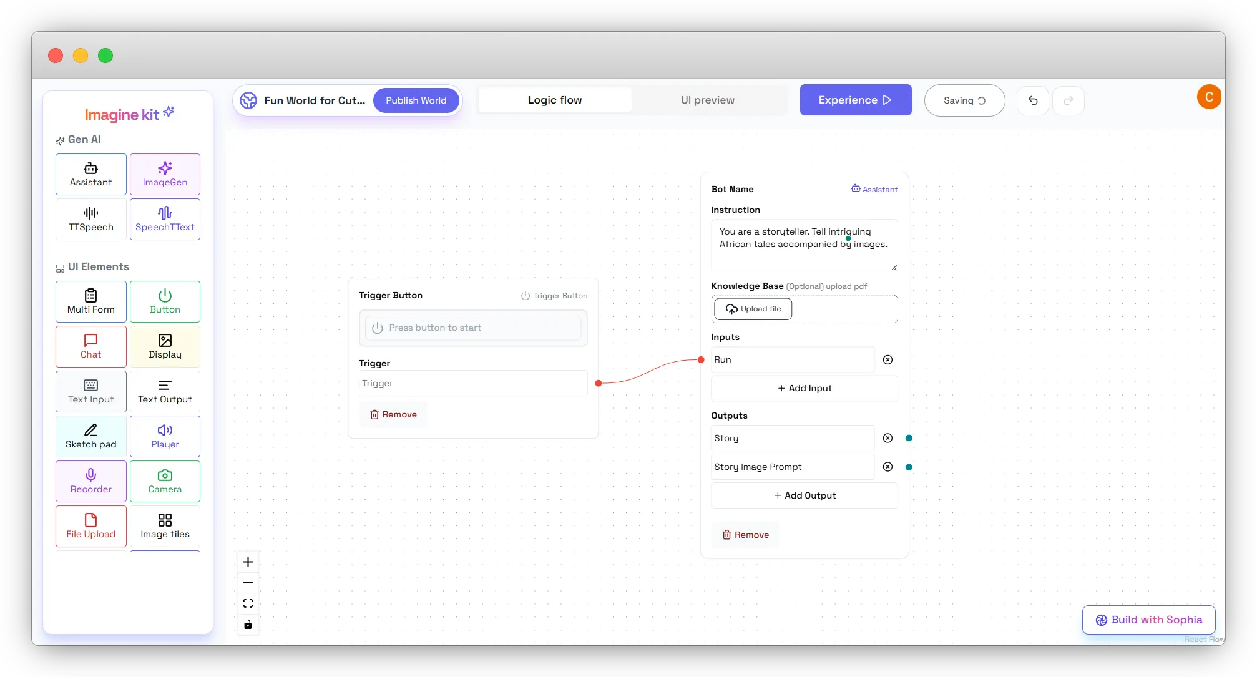Zoom in on the canvas

coord(248,562)
